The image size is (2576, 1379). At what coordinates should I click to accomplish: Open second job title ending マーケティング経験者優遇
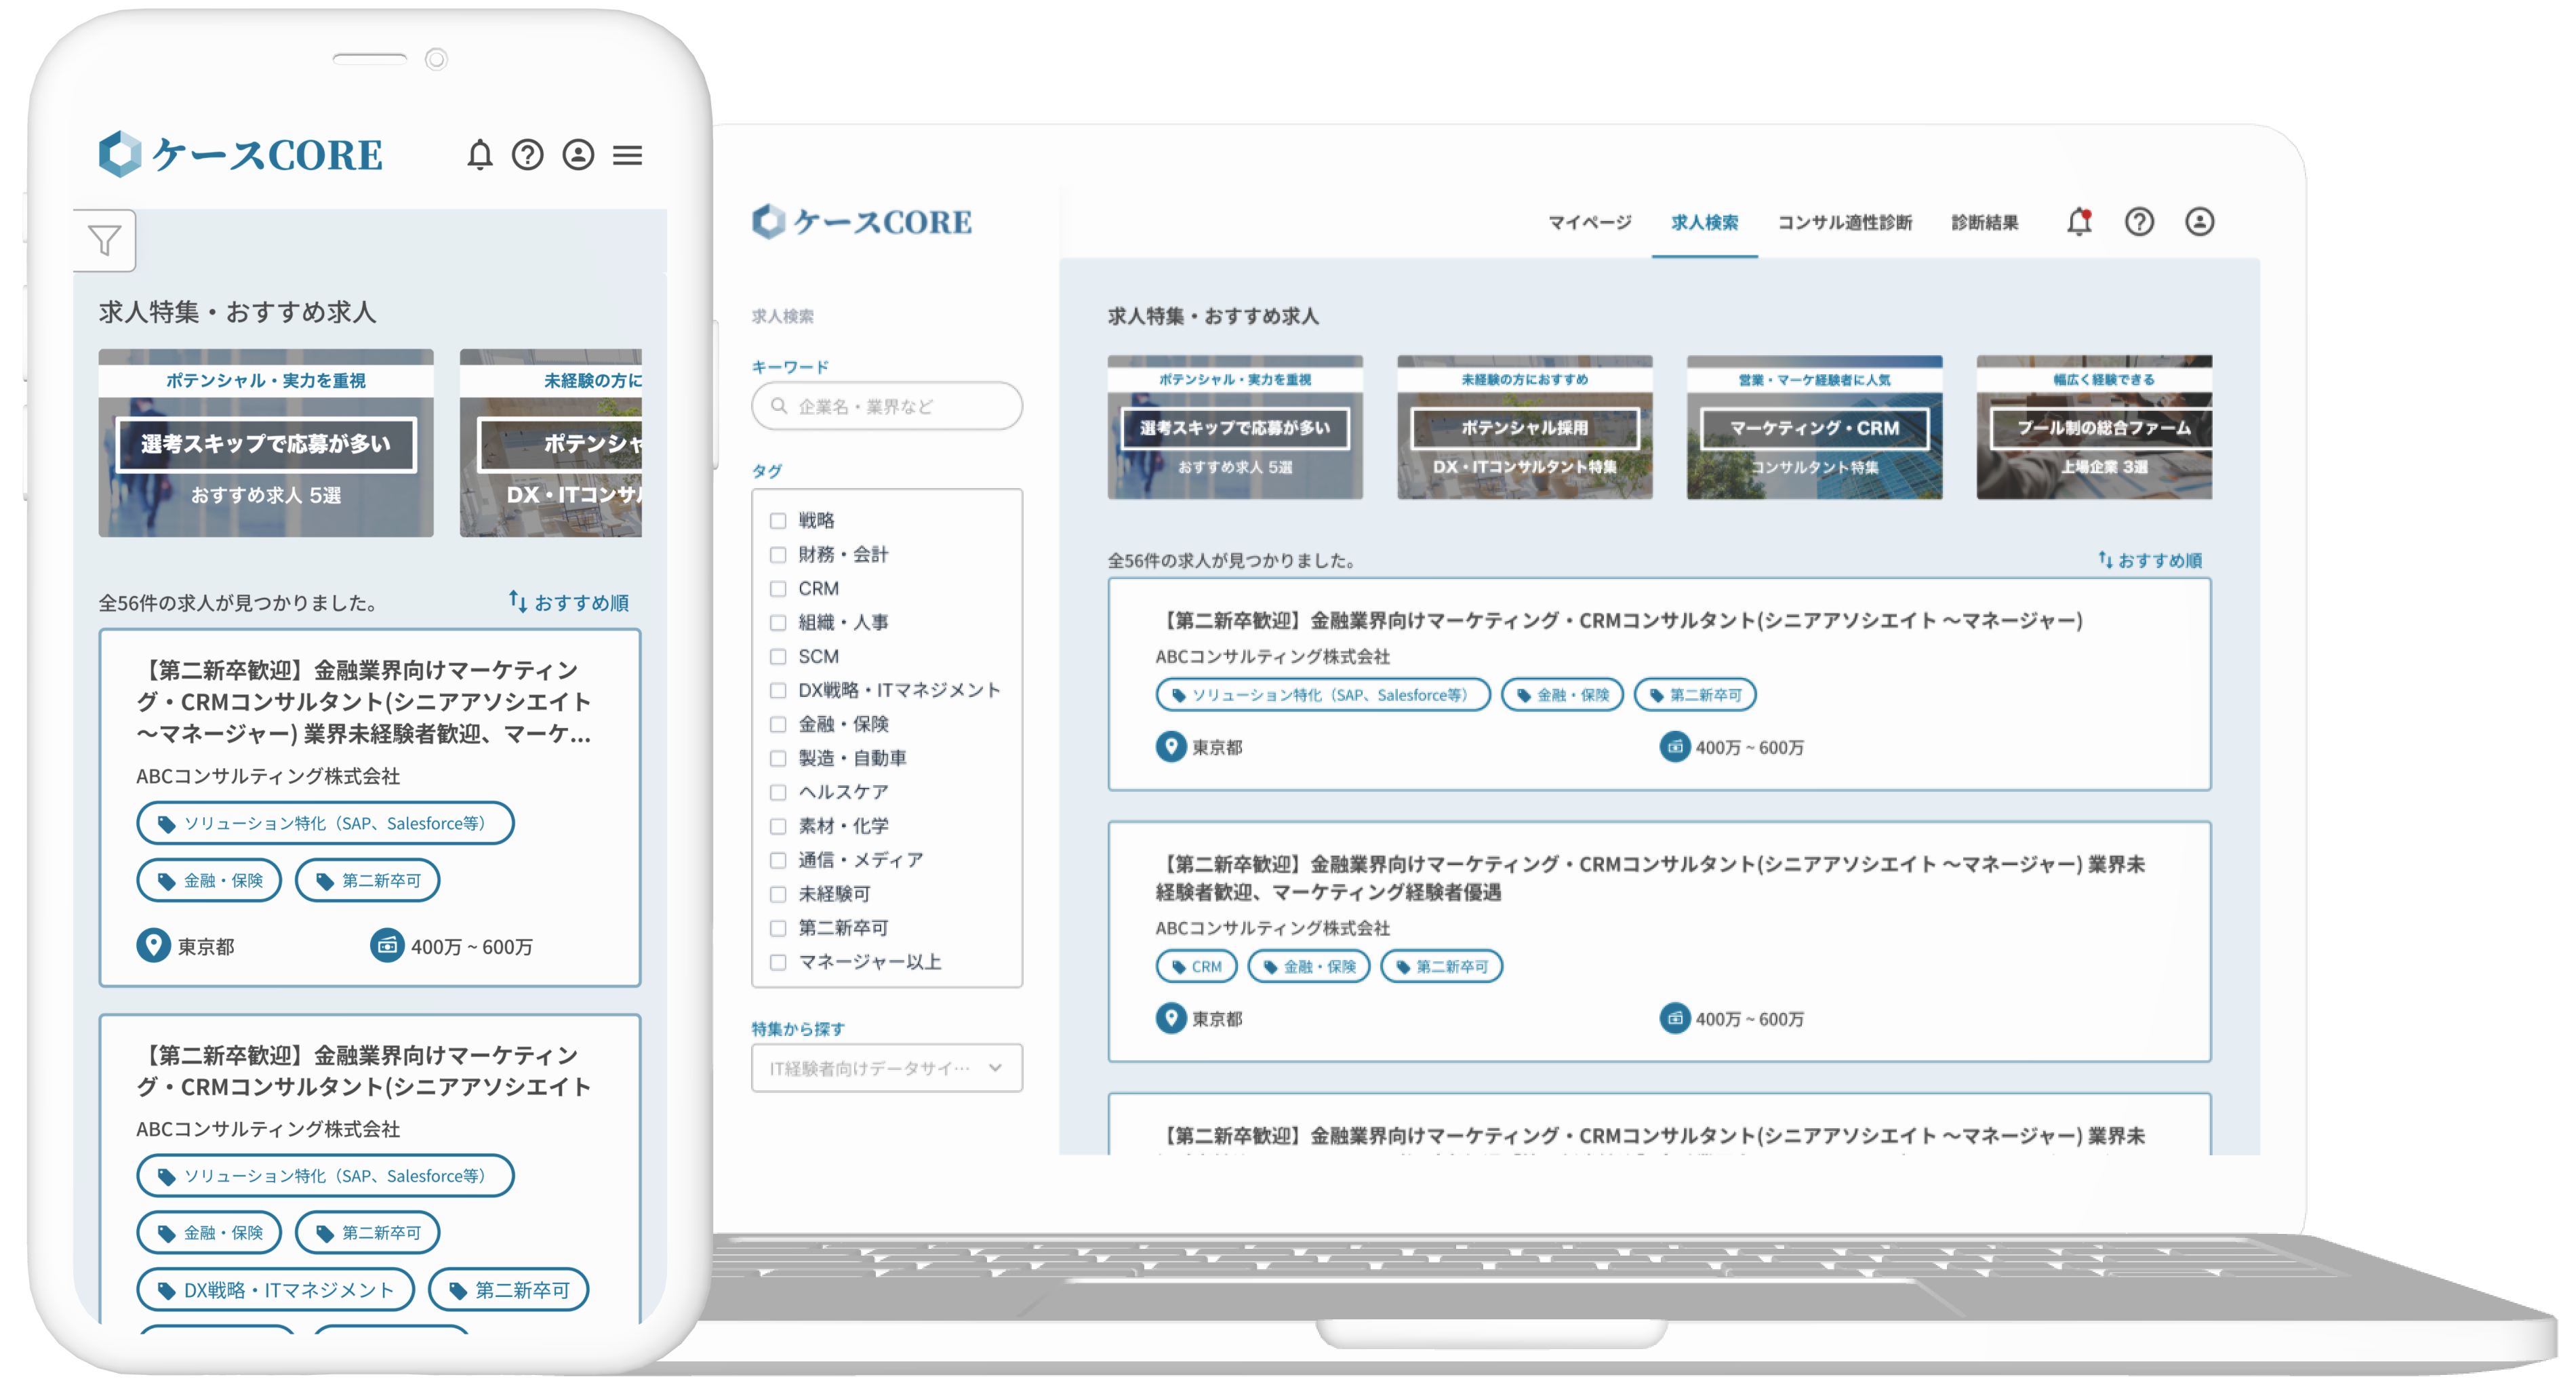tap(1650, 877)
